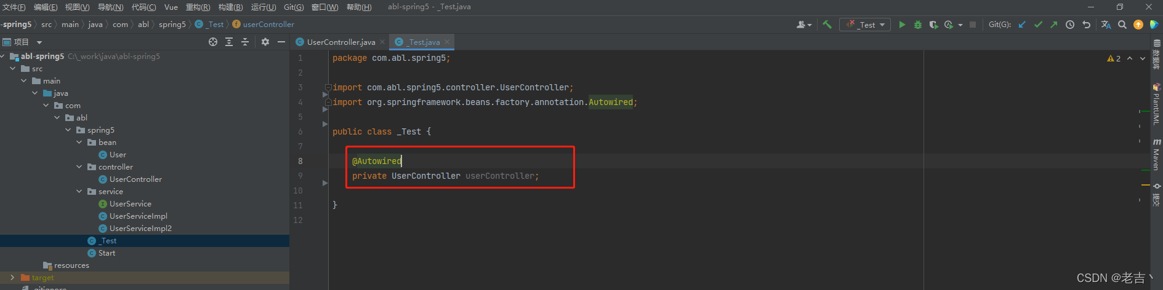Go to next highlighted problem arrow
Screen dimensions: 1163x290
(x=1143, y=58)
